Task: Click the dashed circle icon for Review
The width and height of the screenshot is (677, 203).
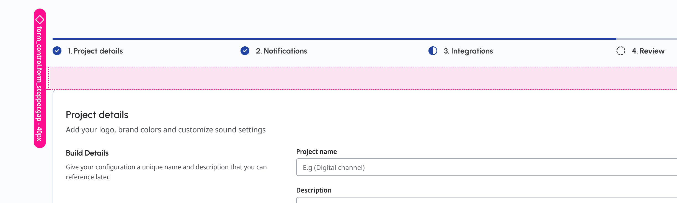Action: (x=621, y=51)
